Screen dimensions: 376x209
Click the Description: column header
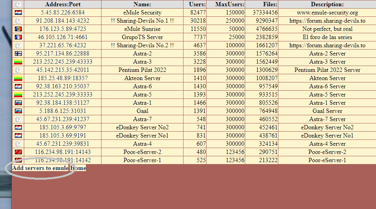pos(327,4)
